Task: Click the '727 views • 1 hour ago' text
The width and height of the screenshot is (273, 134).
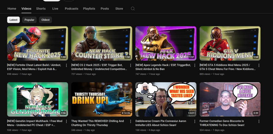Action: [84, 74]
